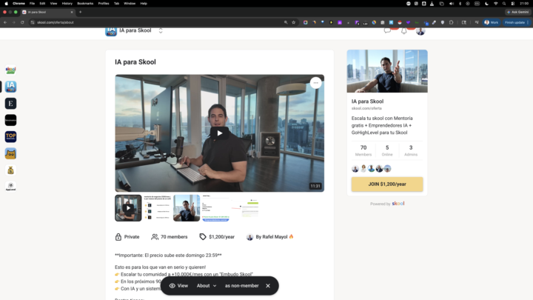
Task: Click the 3 Admins stat in sidebar card
Action: (x=411, y=150)
